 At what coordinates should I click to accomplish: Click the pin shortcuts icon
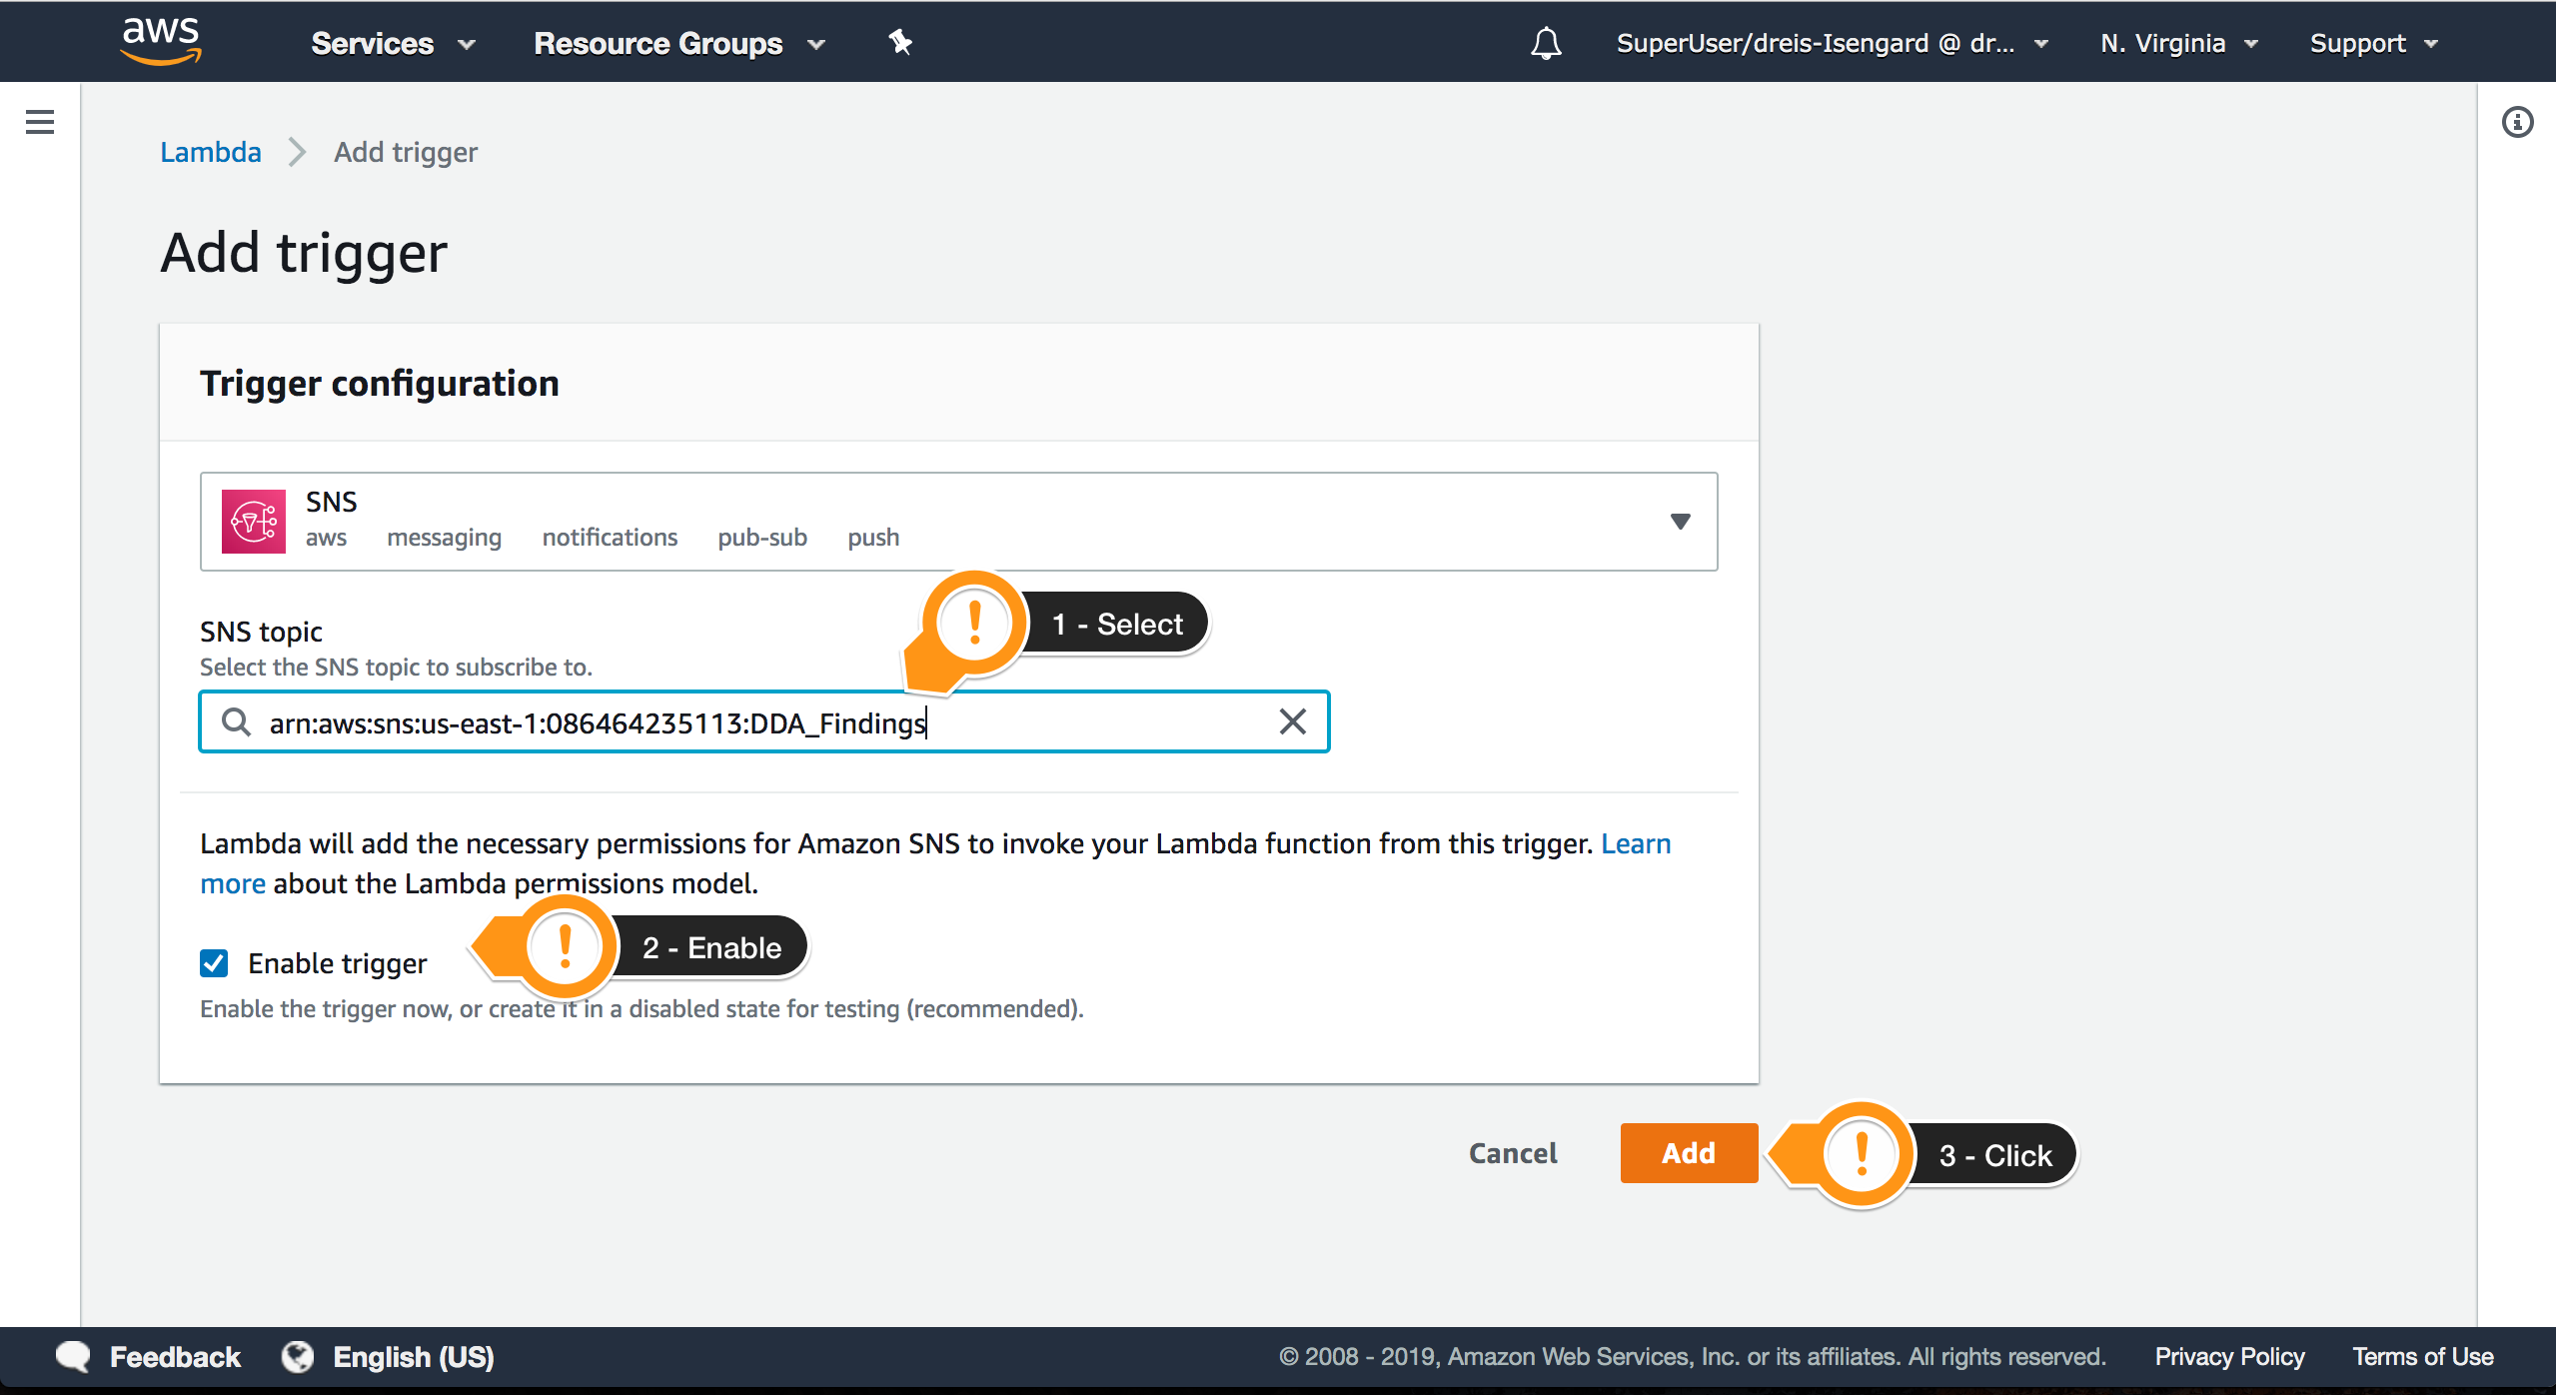point(900,42)
